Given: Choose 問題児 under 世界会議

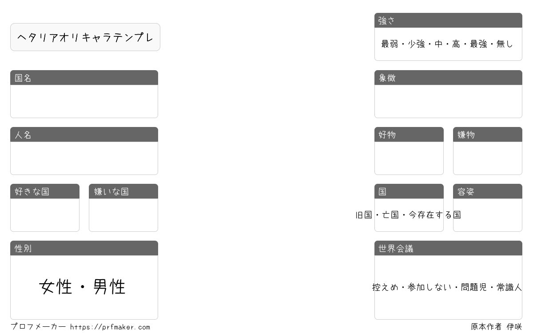Looking at the screenshot, I should 474,287.
